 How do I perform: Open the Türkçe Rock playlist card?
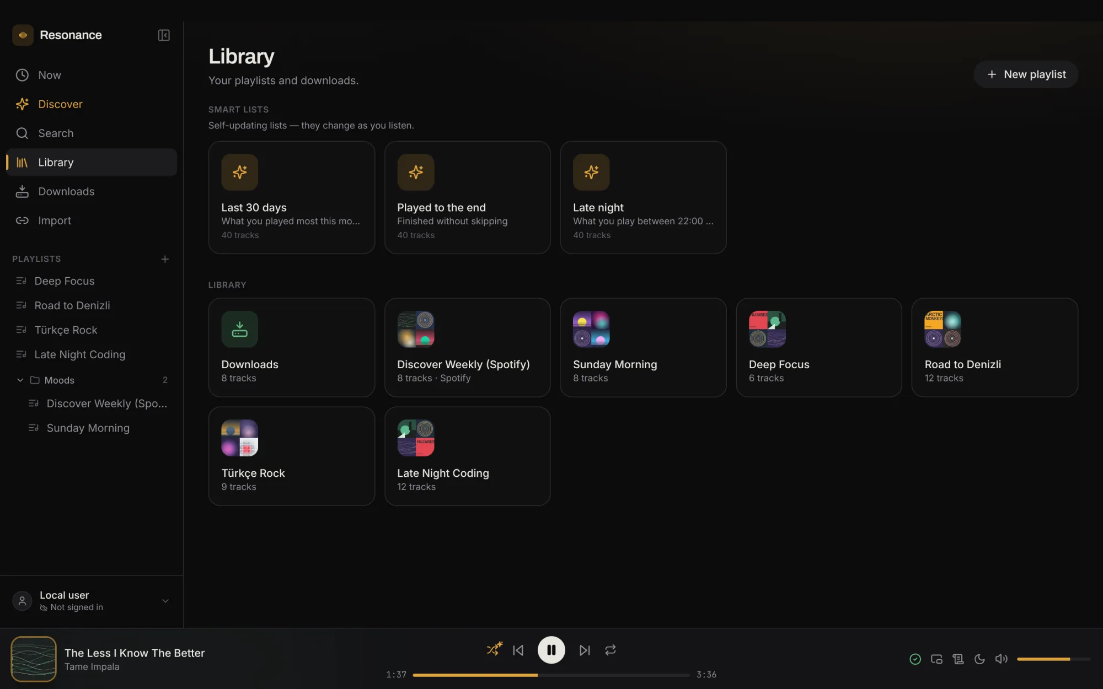292,456
